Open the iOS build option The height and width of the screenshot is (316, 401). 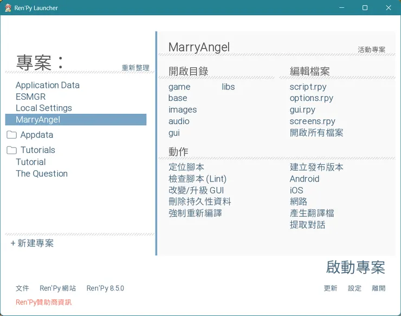click(x=296, y=190)
